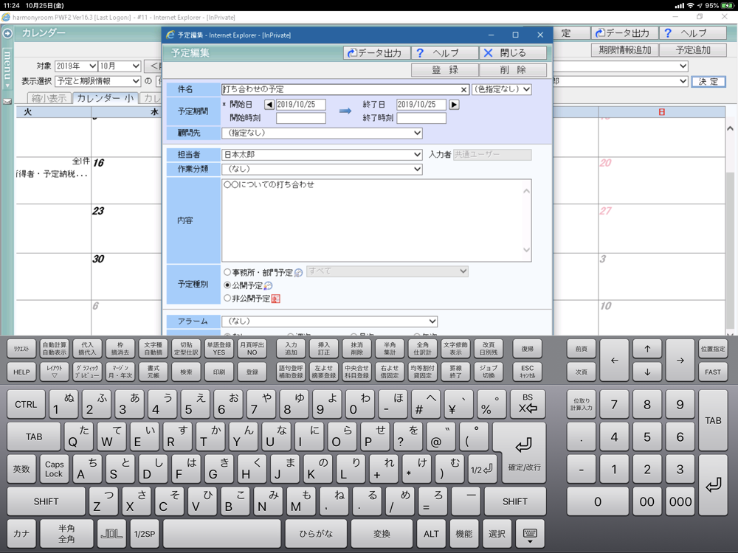Select the 事務所・部門予定 radio button

pyautogui.click(x=227, y=272)
